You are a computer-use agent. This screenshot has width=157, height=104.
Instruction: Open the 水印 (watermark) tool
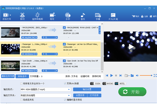tap(68, 16)
